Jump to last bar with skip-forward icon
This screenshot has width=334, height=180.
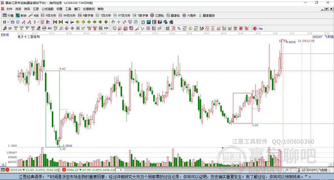[61, 22]
